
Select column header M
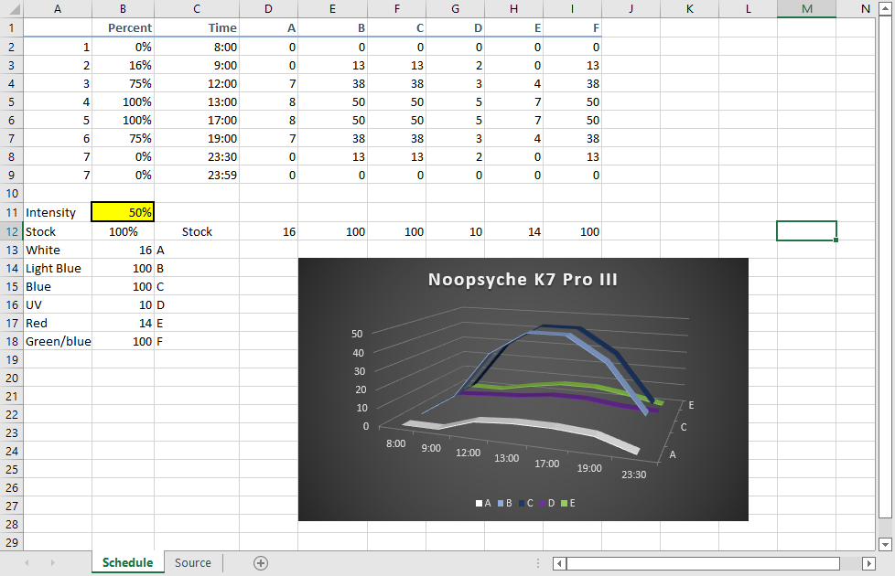pyautogui.click(x=806, y=8)
